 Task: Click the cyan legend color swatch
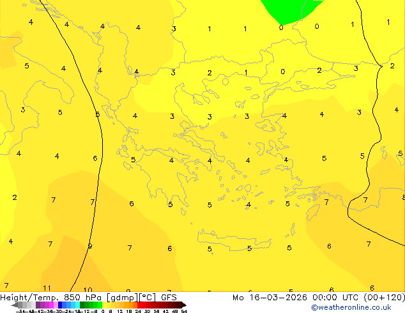(78, 305)
